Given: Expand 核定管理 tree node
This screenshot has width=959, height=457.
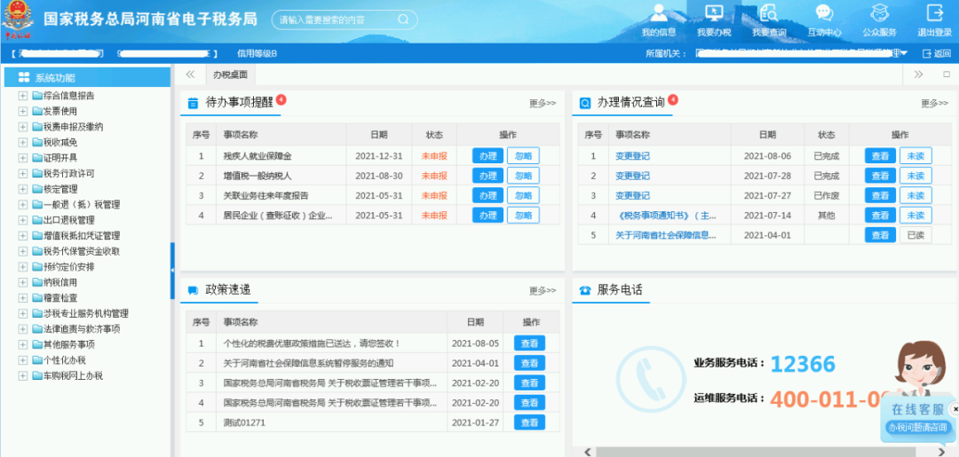Looking at the screenshot, I should [x=22, y=189].
